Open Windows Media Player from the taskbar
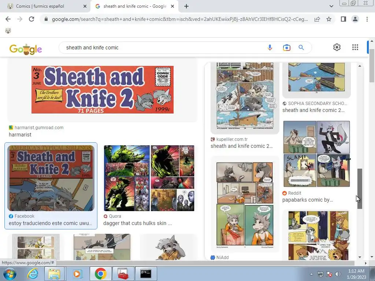 (x=77, y=274)
